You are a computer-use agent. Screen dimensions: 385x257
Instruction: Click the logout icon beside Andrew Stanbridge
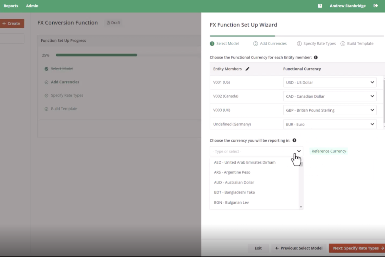coord(376,6)
